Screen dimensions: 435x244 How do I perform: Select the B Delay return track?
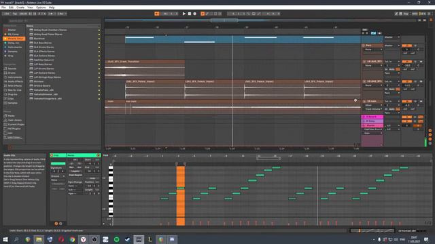click(x=372, y=121)
